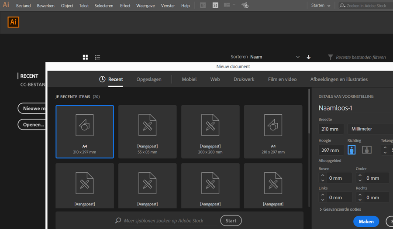Image resolution: width=393 pixels, height=229 pixels.
Task: Increase Boven bleed value
Action: tap(323, 175)
